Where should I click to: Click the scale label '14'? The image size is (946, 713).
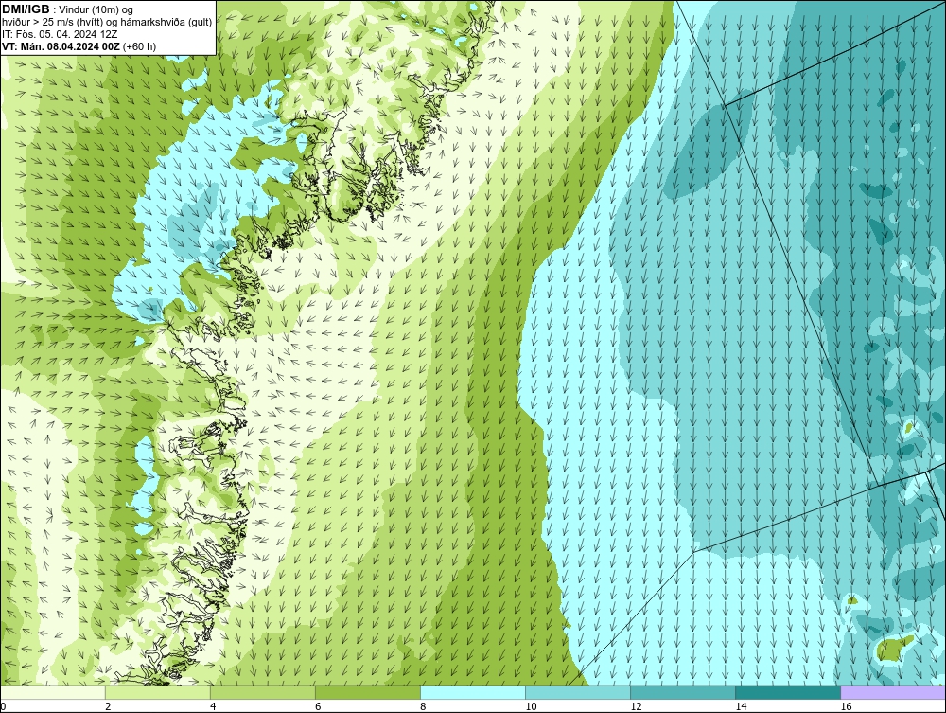click(x=741, y=706)
